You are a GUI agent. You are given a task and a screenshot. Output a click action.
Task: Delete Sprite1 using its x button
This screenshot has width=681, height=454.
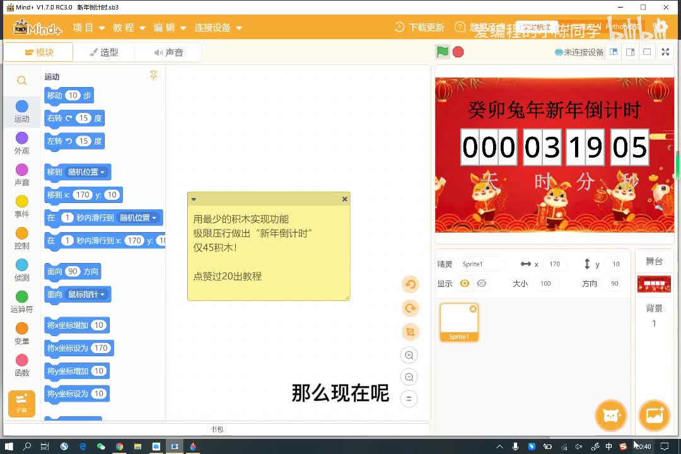473,308
